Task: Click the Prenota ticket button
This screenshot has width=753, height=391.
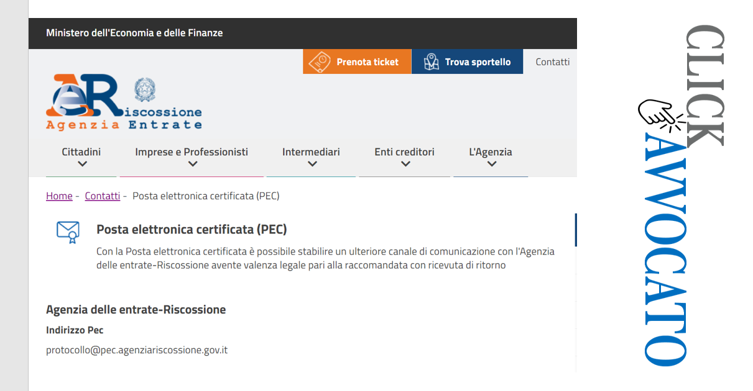Action: click(x=358, y=62)
